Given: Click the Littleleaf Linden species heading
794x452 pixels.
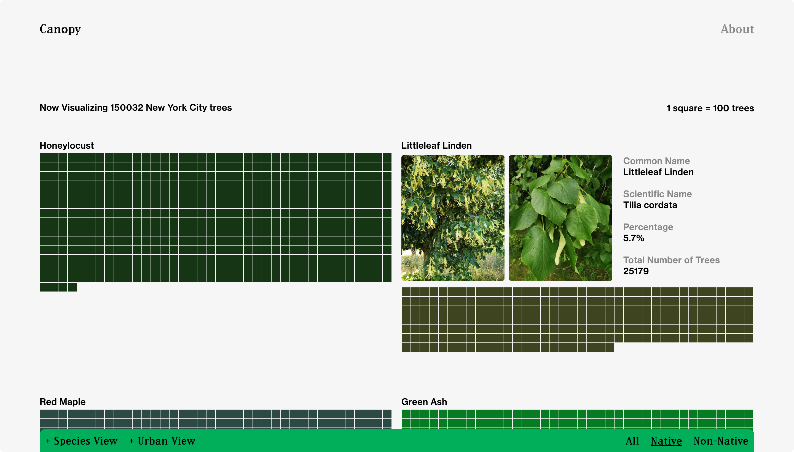Looking at the screenshot, I should (x=436, y=146).
